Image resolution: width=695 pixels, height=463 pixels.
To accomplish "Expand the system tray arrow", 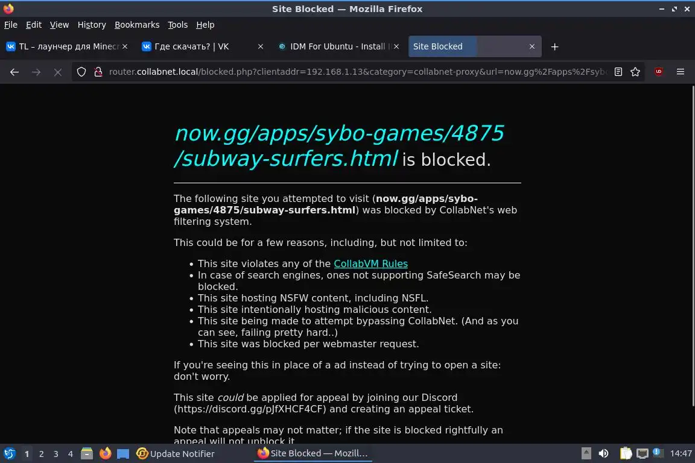I will tap(586, 453).
